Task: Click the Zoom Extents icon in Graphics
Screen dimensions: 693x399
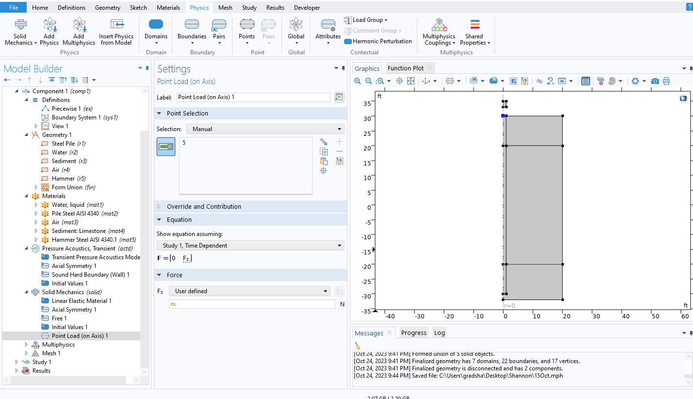Action: [411, 81]
